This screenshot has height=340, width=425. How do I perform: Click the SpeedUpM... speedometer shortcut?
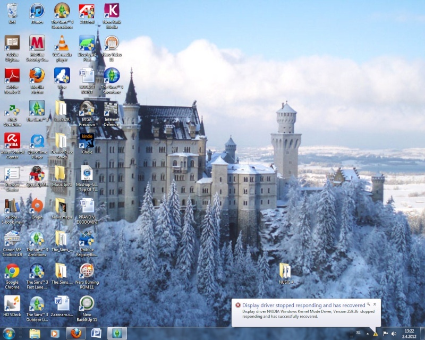point(37,176)
